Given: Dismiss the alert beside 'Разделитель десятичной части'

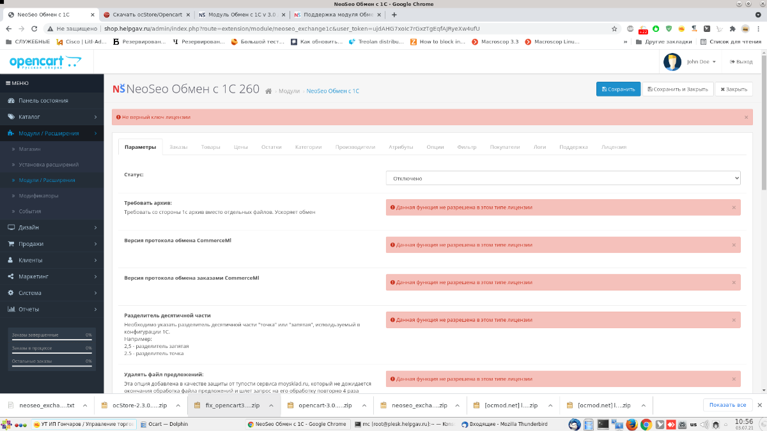Looking at the screenshot, I should [734, 320].
